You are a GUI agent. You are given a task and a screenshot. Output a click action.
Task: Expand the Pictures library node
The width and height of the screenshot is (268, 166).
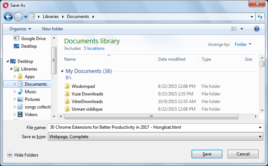pyautogui.click(x=15, y=99)
